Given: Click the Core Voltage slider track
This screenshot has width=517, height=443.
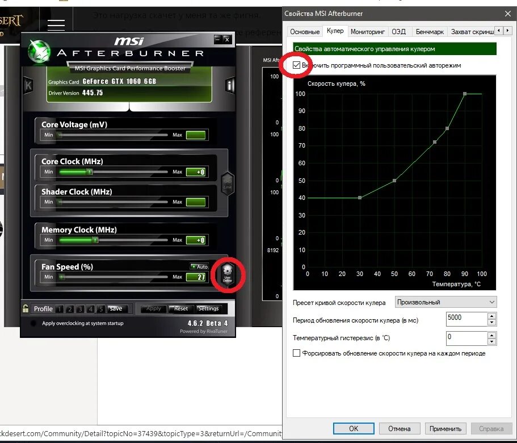Looking at the screenshot, I should (114, 135).
